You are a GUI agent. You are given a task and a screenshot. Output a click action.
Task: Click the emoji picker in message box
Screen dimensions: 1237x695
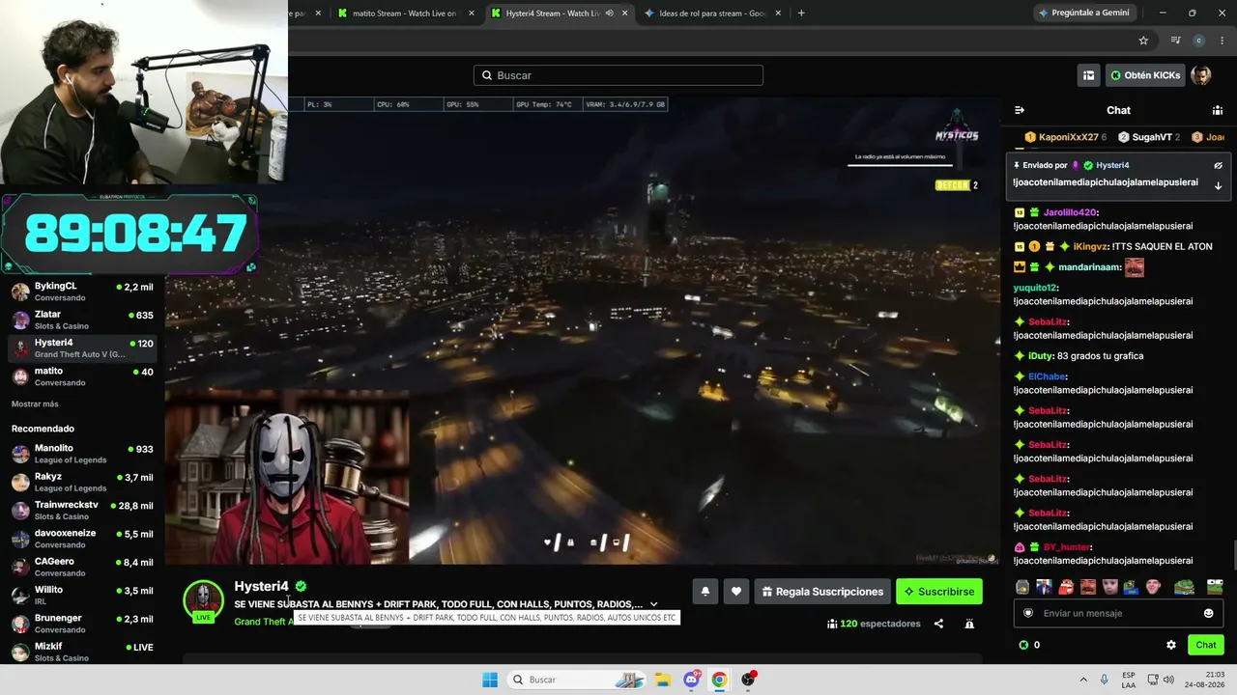[x=1209, y=613]
